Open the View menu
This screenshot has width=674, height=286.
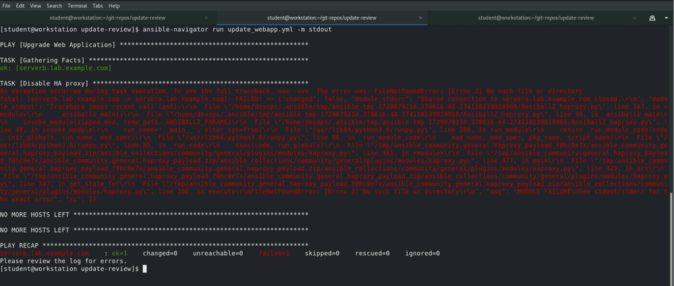[x=42, y=5]
